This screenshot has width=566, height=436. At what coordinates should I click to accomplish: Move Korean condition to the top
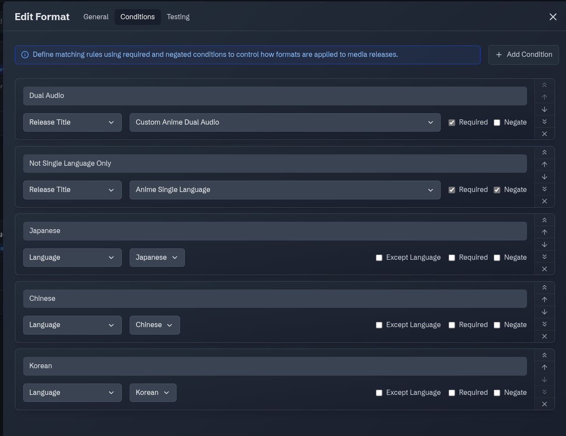pyautogui.click(x=545, y=355)
